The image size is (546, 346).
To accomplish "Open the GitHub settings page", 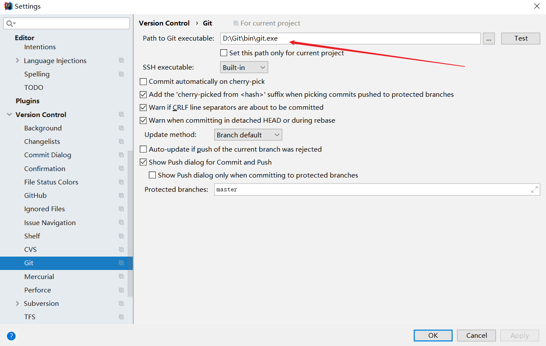I will click(x=35, y=195).
